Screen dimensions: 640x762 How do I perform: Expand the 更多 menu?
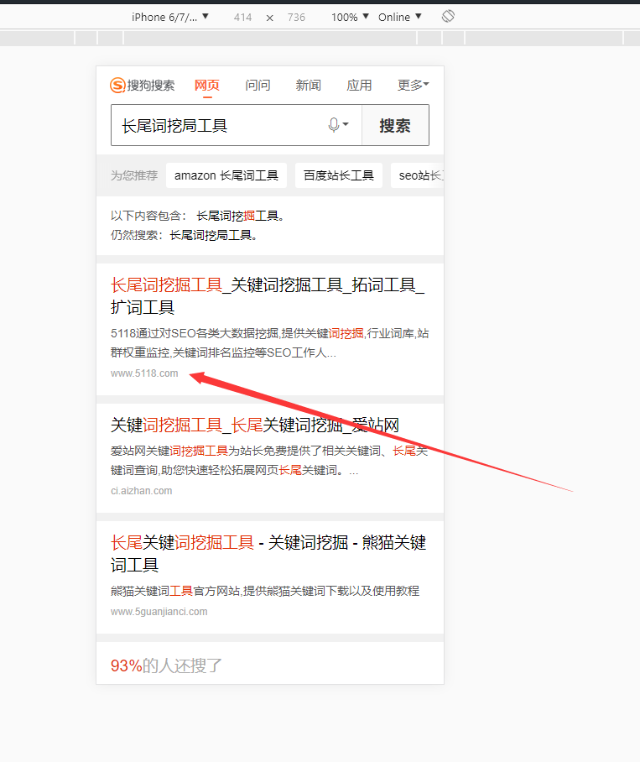pyautogui.click(x=413, y=85)
